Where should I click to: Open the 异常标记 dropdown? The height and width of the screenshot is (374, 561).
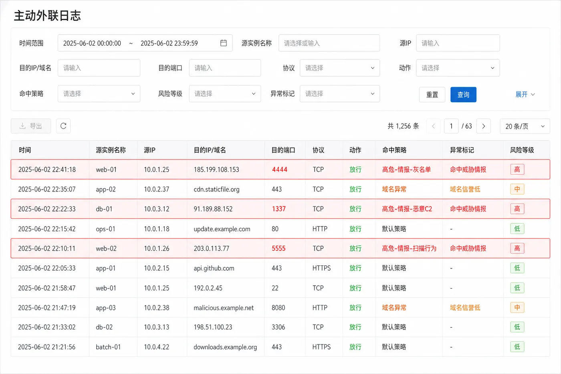[340, 94]
